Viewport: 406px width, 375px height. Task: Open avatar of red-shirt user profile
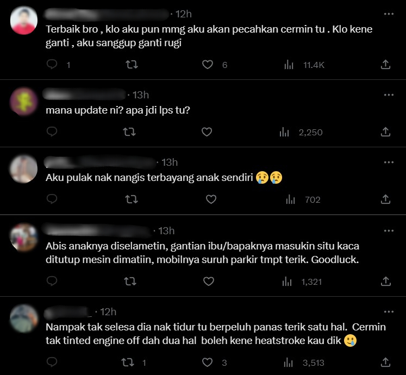(24, 21)
